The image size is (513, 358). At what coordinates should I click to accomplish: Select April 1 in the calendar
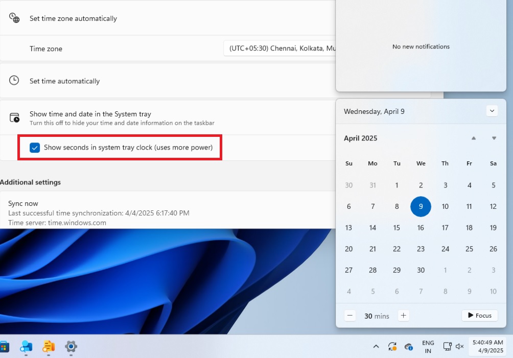pos(397,185)
